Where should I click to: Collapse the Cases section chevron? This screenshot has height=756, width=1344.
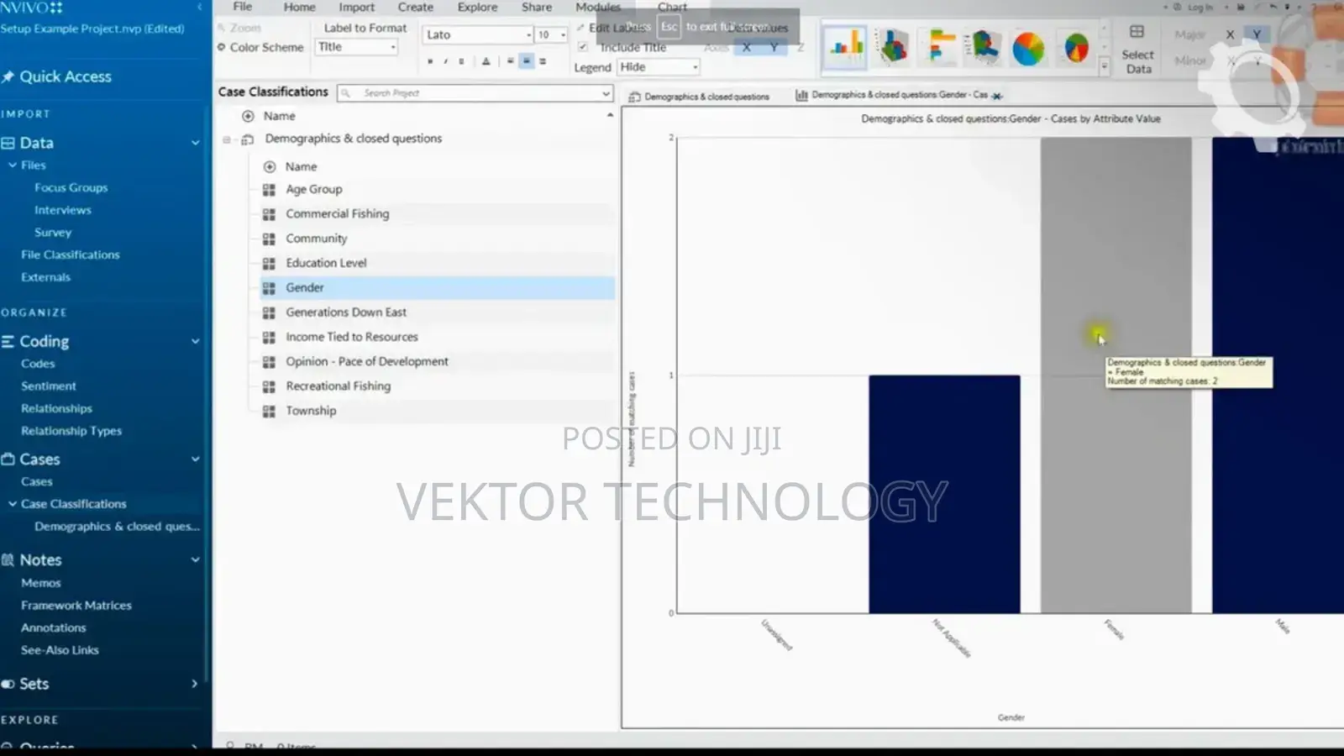point(195,459)
